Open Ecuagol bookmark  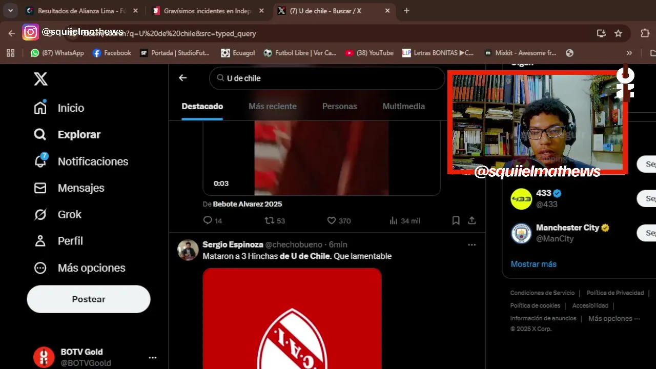[238, 53]
